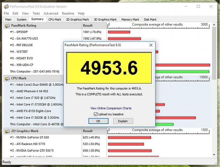Open View Online Comparison Charts link
The width and height of the screenshot is (220, 167).
tap(111, 108)
